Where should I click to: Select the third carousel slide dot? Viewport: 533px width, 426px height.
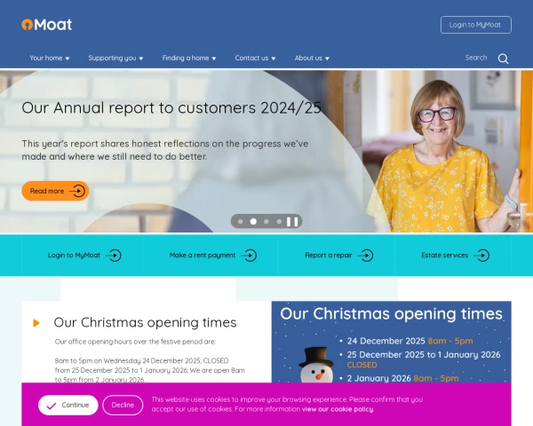pos(266,222)
